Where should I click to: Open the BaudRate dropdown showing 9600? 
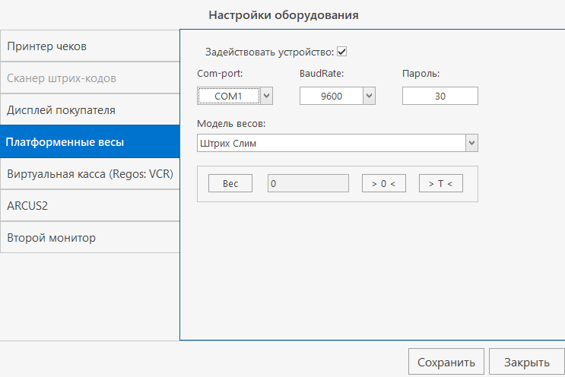click(369, 96)
